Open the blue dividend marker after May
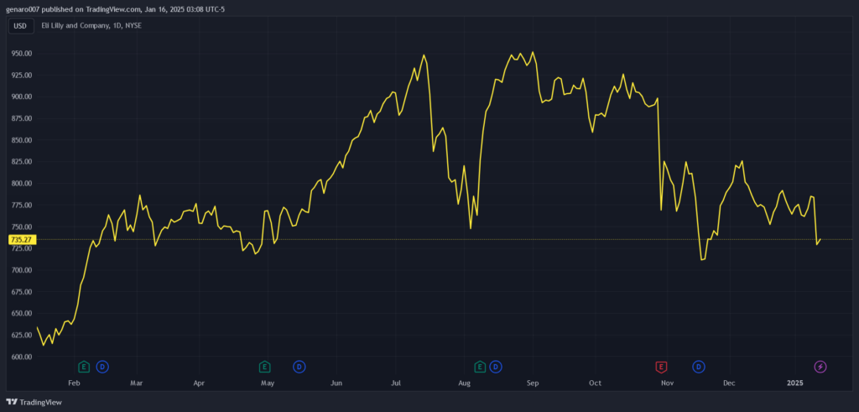Viewport: 859px width, 412px height. click(299, 366)
